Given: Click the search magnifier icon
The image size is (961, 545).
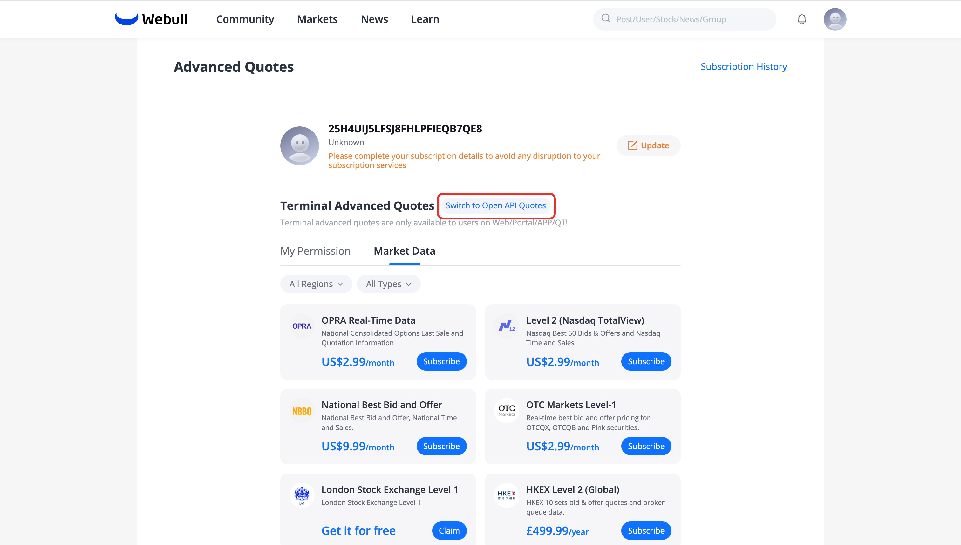Looking at the screenshot, I should click(x=606, y=18).
